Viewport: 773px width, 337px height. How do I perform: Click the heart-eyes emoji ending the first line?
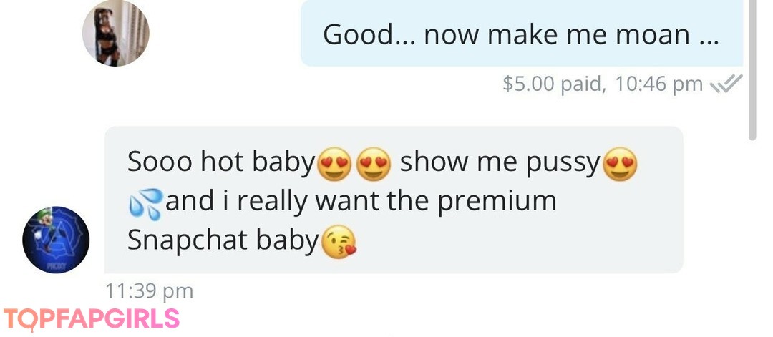click(x=620, y=164)
